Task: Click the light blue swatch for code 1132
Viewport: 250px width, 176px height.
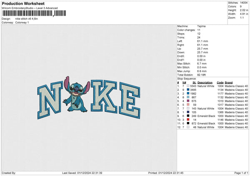Action: point(188,97)
